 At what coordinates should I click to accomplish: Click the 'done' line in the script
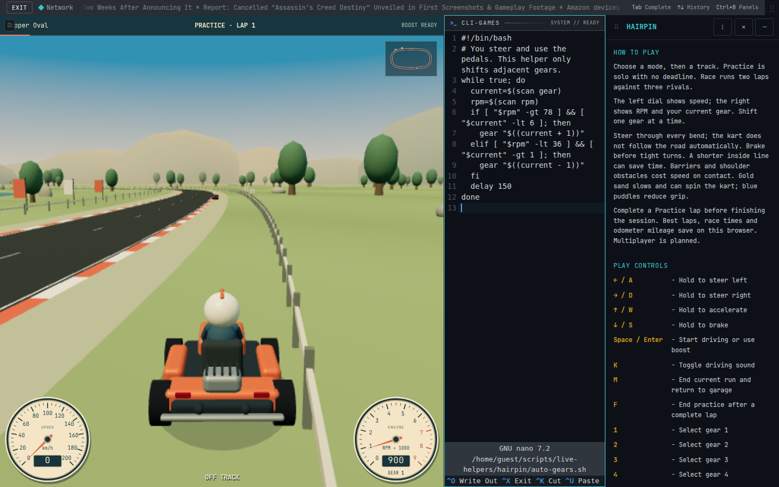coord(470,197)
